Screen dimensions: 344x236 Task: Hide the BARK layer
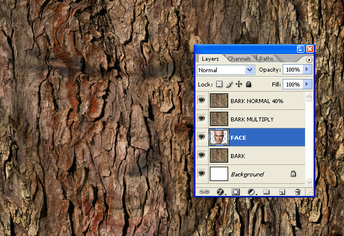click(202, 155)
